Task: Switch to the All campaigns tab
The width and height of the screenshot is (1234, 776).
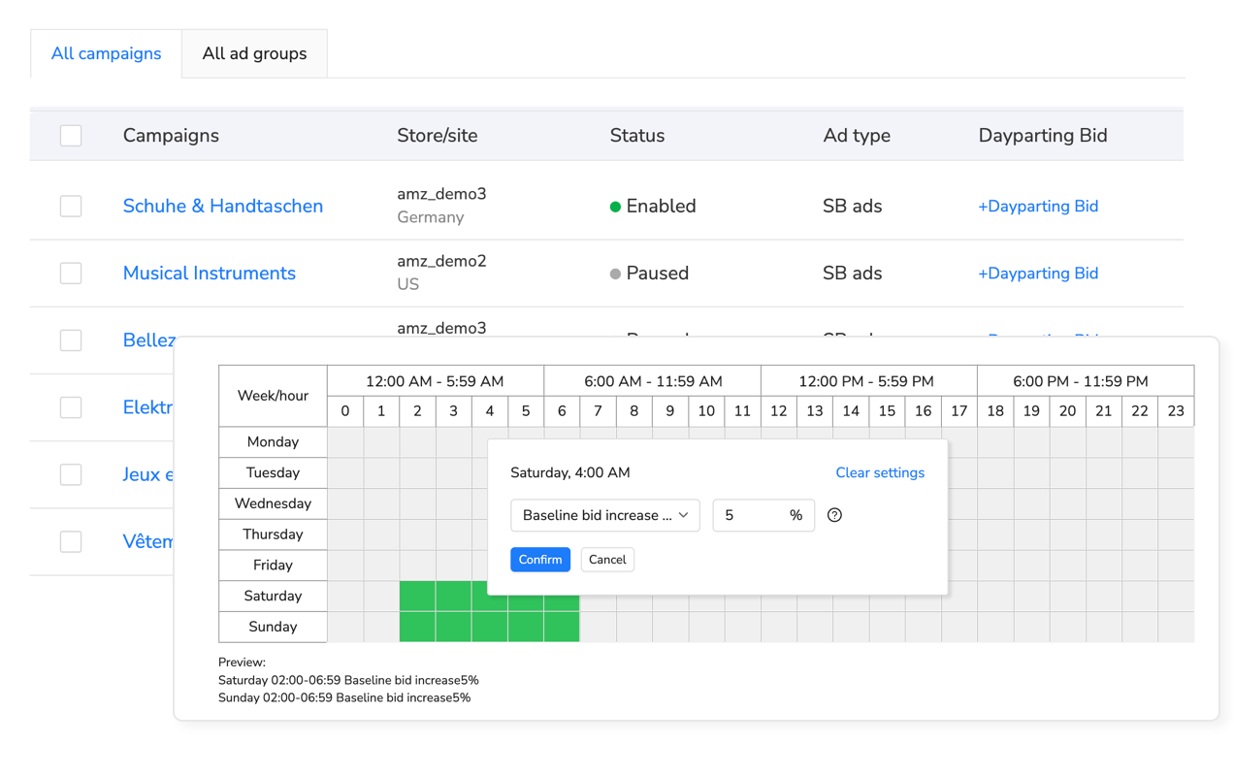Action: coord(106,53)
